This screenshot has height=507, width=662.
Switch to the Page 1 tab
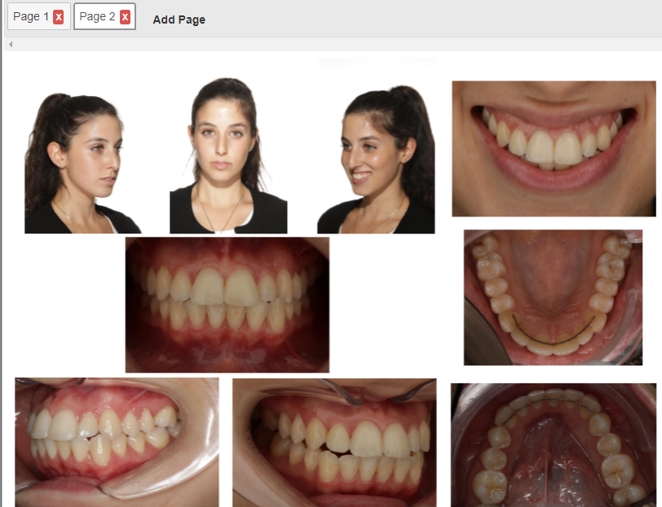tap(31, 17)
